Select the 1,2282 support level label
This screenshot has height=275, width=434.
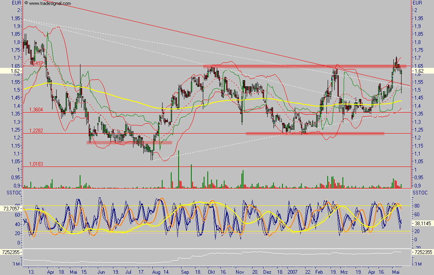pyautogui.click(x=36, y=131)
